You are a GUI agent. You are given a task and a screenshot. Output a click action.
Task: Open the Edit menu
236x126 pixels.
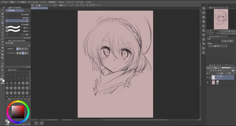tap(12, 2)
